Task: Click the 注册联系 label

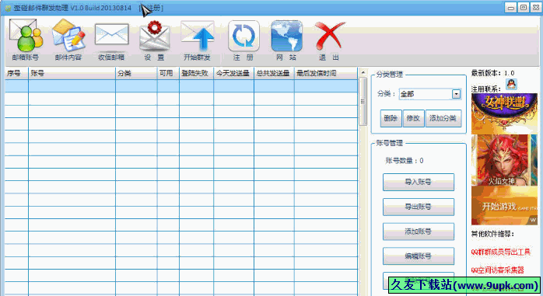Action: pos(485,89)
